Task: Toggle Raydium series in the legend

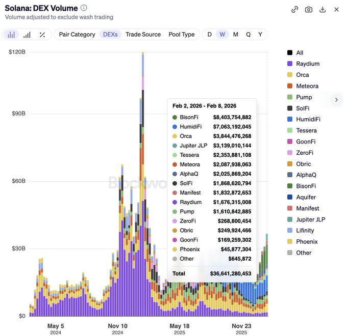Action: [x=307, y=64]
